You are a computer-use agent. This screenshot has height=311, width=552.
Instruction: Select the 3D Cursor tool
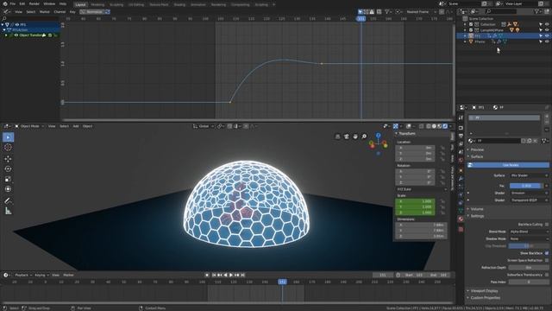pyautogui.click(x=8, y=148)
